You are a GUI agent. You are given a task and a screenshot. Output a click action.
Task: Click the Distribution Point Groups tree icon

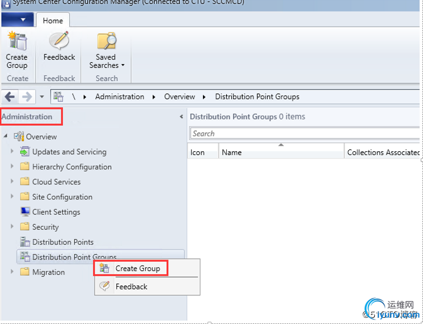(x=25, y=257)
